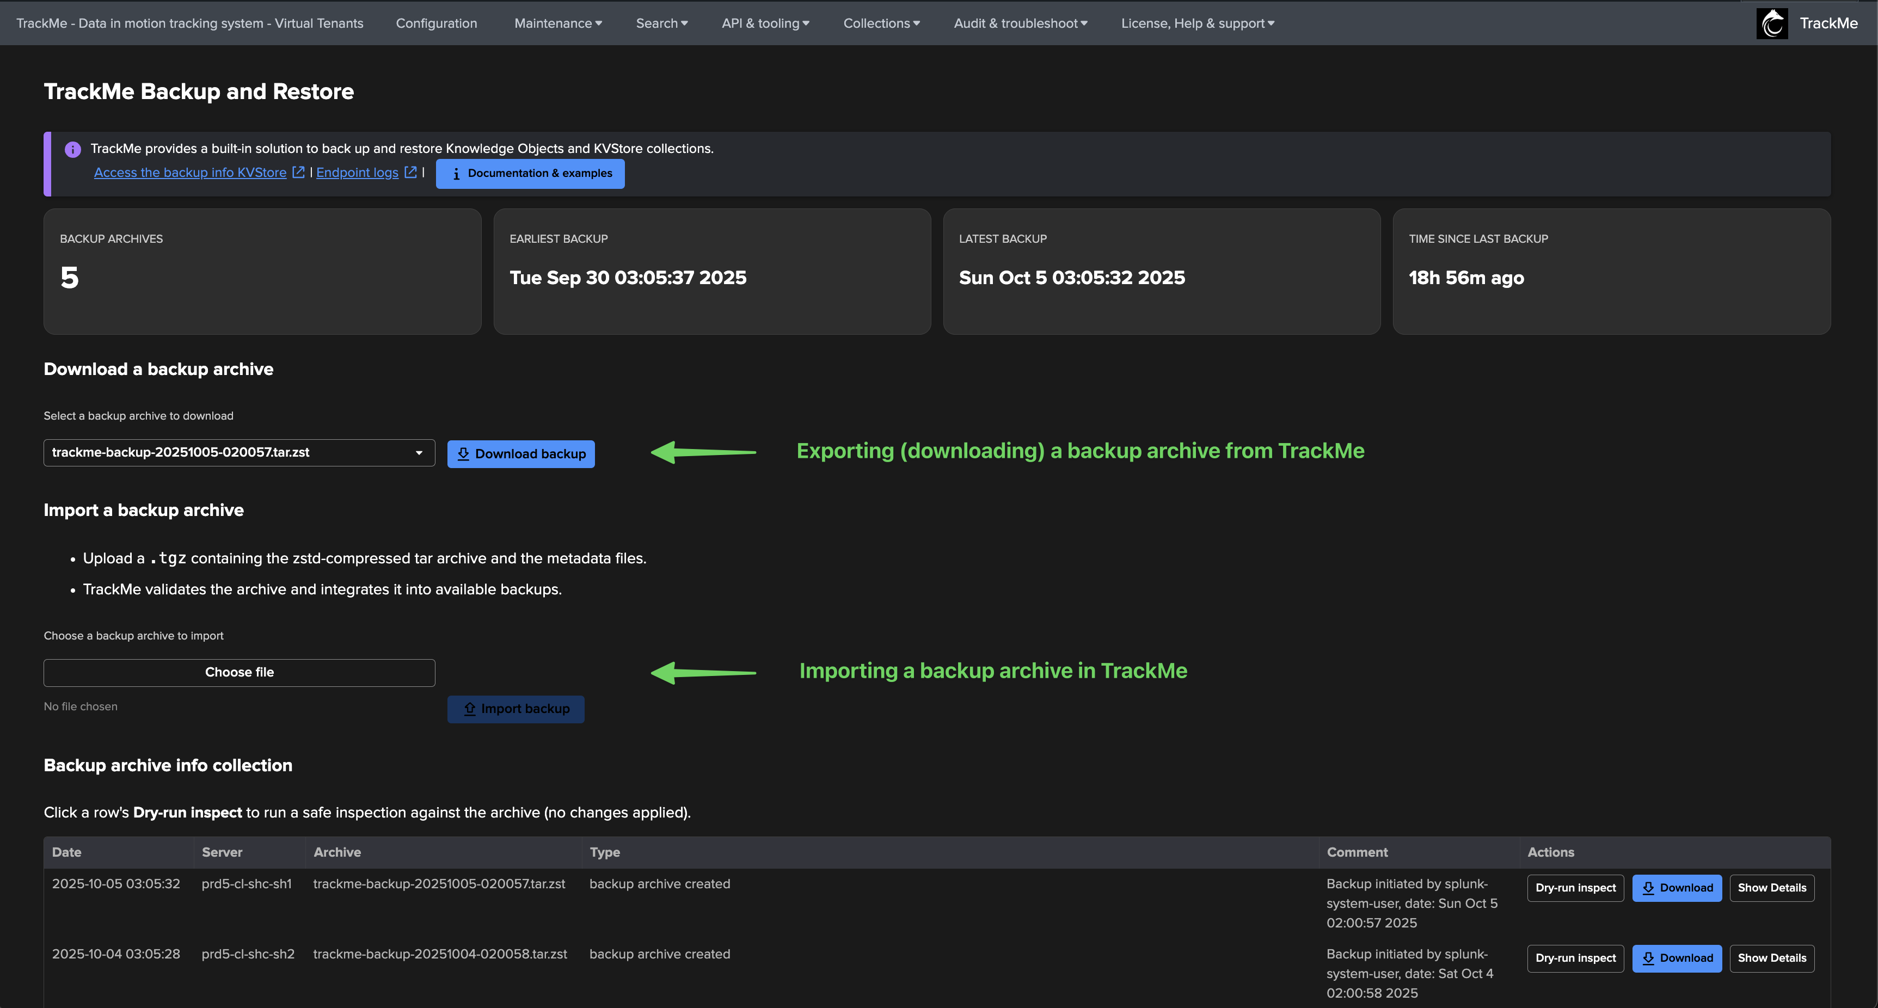Click external-link icon beside backup info KVStore
The width and height of the screenshot is (1878, 1008).
coord(298,172)
